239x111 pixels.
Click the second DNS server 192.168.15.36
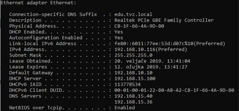coord(133,102)
